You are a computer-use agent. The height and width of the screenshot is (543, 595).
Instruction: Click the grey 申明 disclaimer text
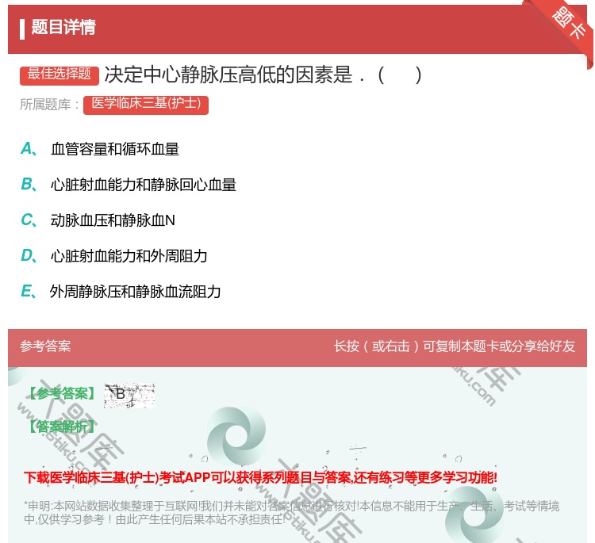[x=291, y=513]
